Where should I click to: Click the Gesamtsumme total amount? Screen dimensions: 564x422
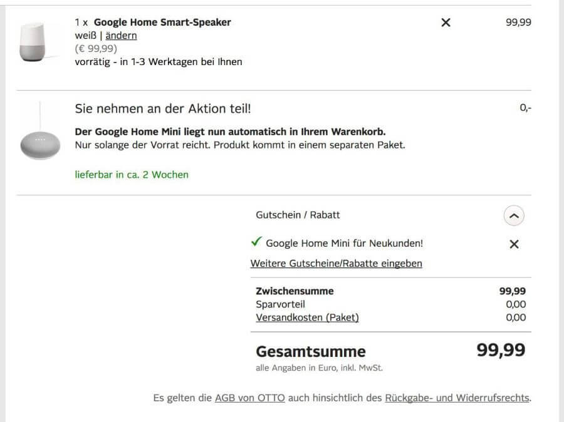pos(501,350)
